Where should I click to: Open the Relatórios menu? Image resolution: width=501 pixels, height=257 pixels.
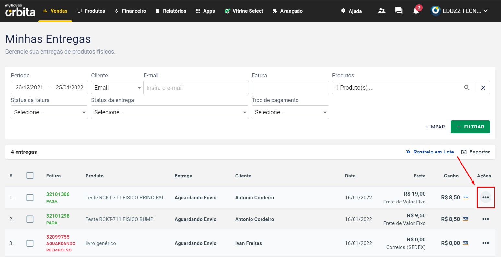pyautogui.click(x=171, y=11)
